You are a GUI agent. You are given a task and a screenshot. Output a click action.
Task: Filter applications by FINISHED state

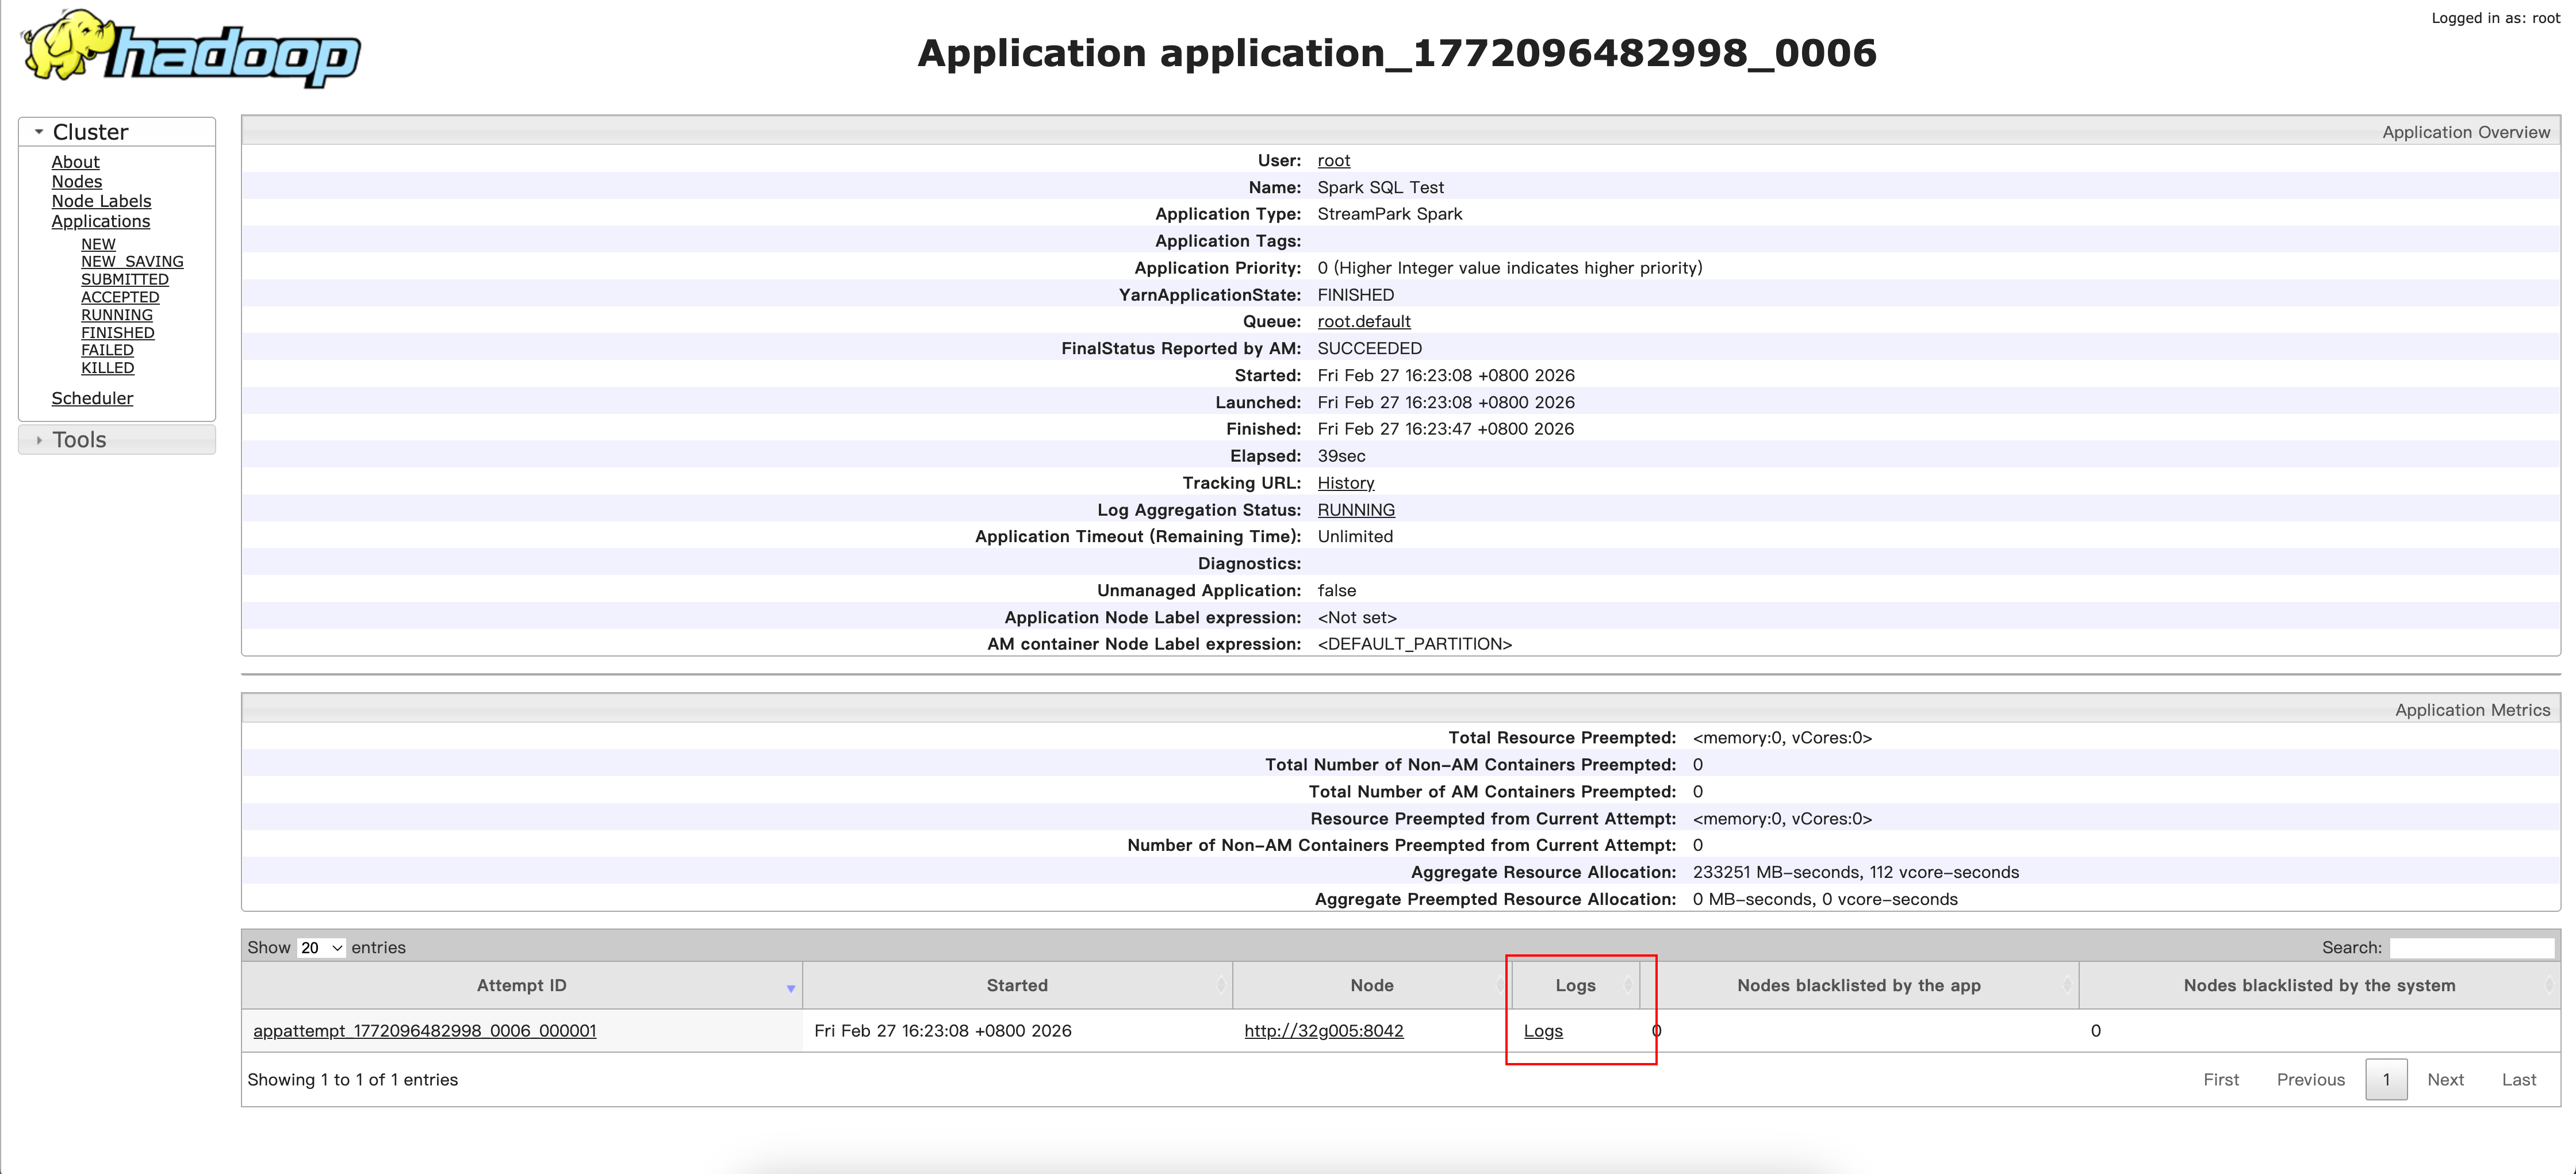(117, 332)
